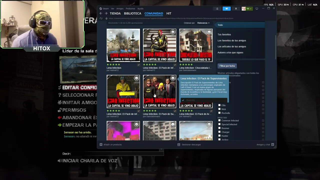
Task: Select the Todo browse category
Action: [x=240, y=25]
